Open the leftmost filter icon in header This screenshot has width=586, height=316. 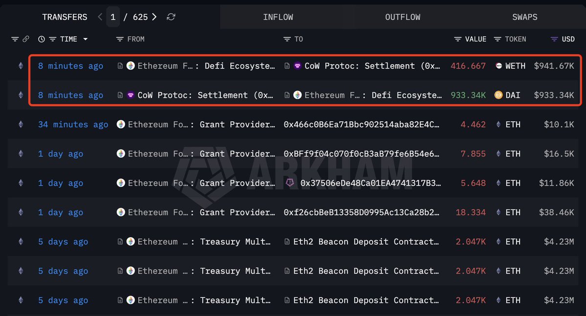[x=15, y=39]
